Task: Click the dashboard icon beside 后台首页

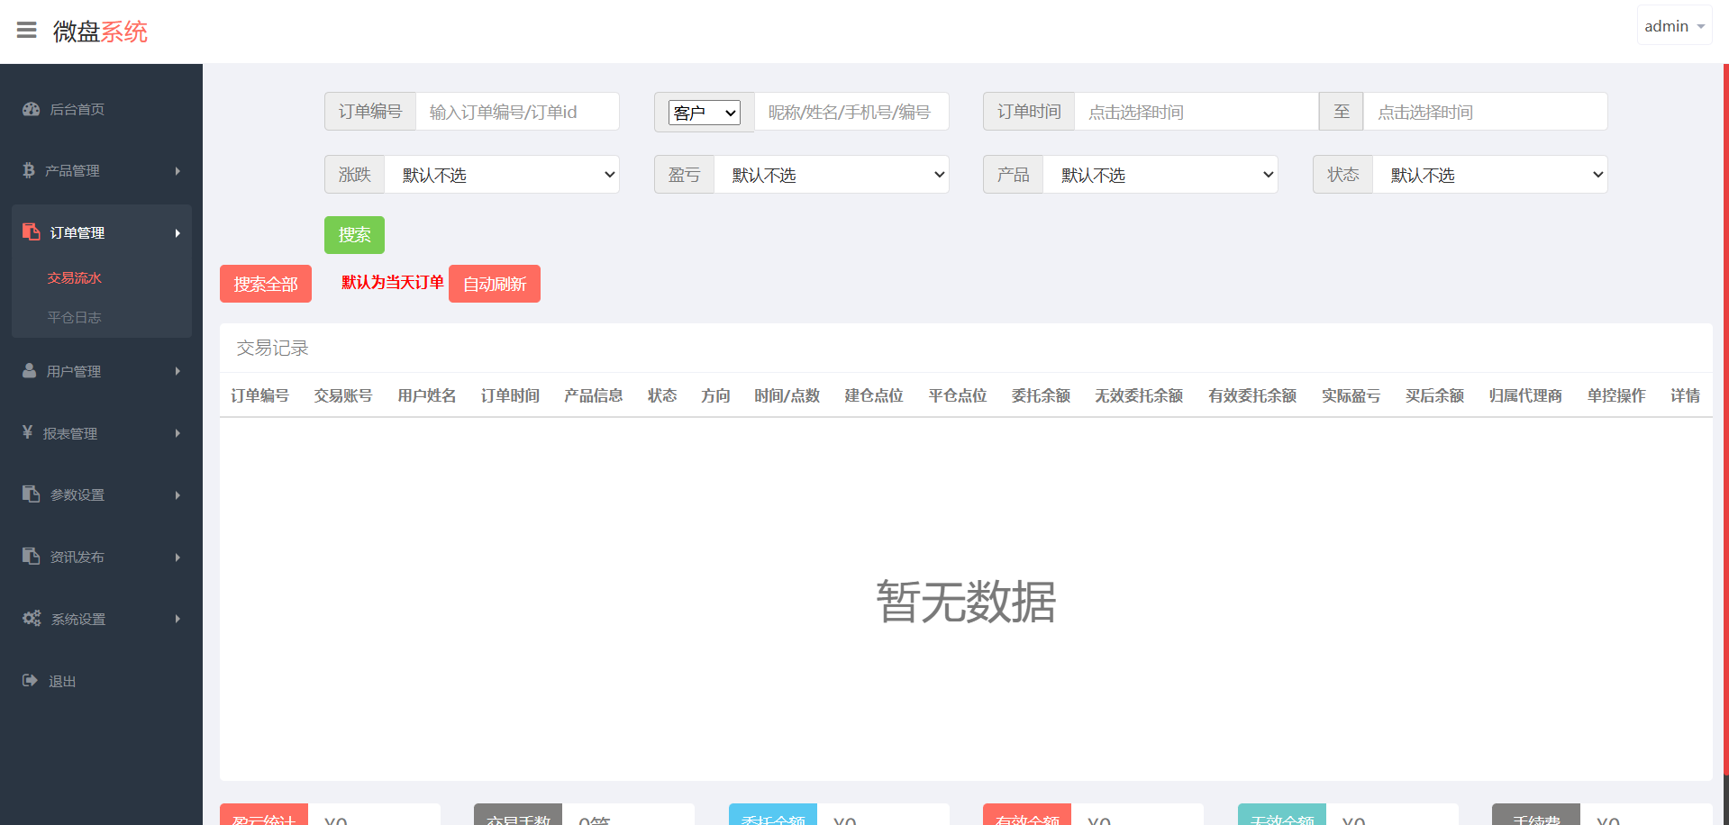Action: click(x=32, y=109)
